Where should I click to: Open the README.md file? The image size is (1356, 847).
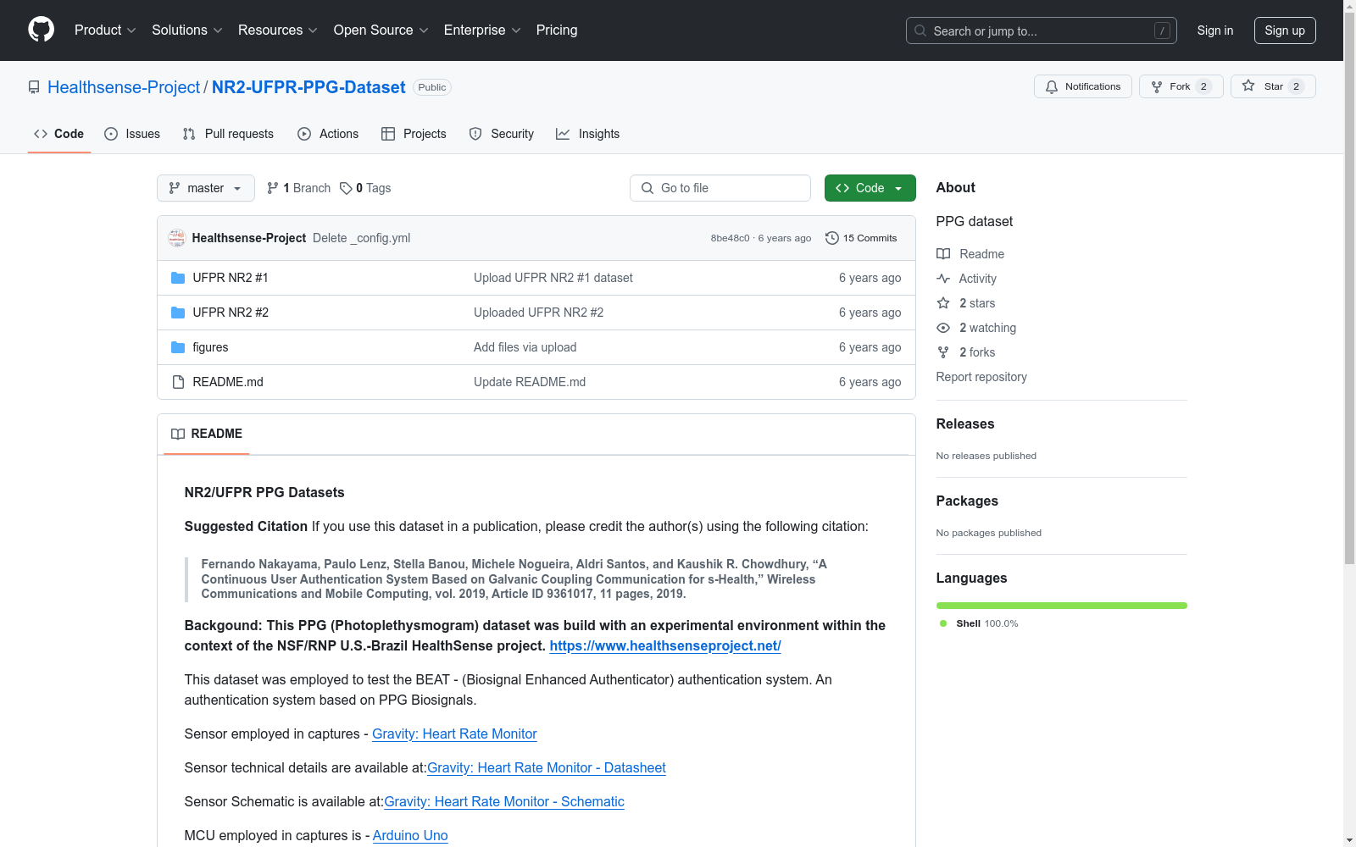click(x=228, y=382)
